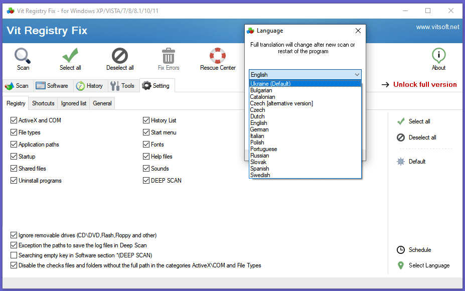Toggle DEEP SCAN checkbox
Screen dimensions: 465x291
pyautogui.click(x=146, y=180)
